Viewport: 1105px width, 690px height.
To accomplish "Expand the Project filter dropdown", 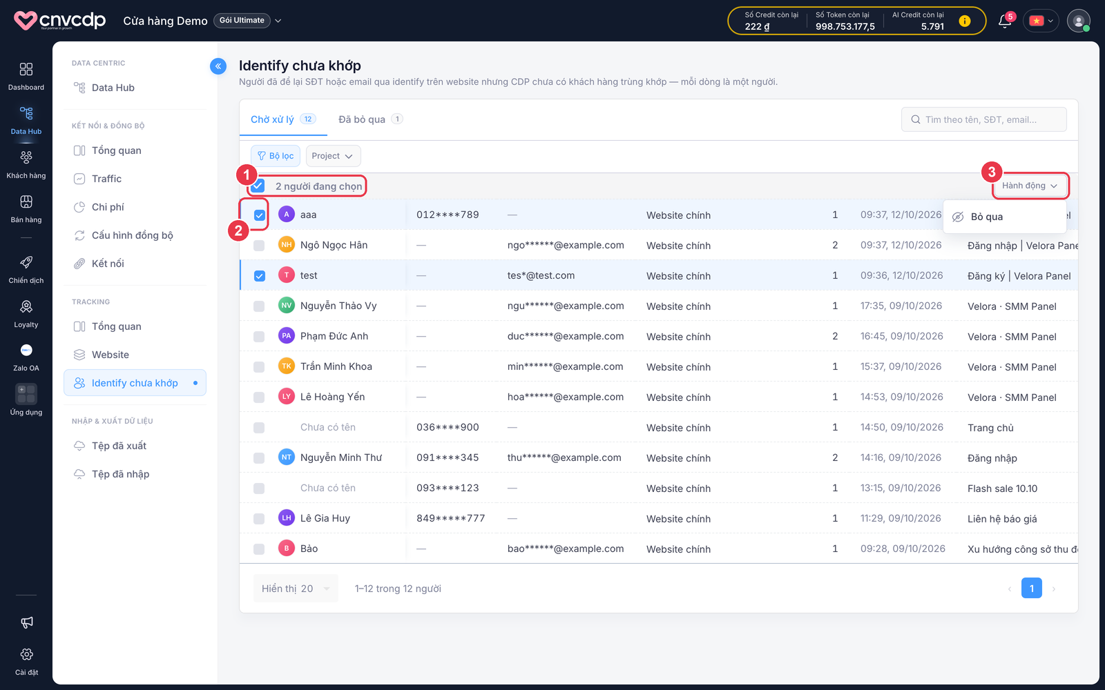I will (x=333, y=156).
